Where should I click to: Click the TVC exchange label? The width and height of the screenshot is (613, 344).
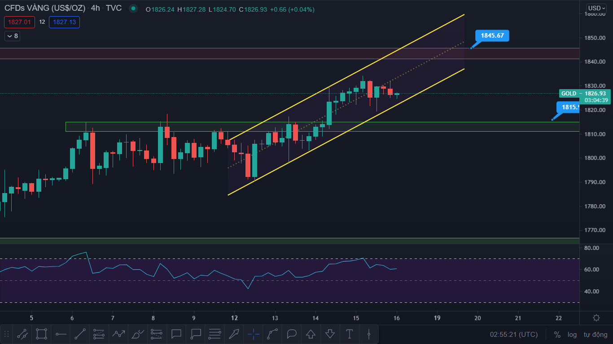tap(114, 9)
